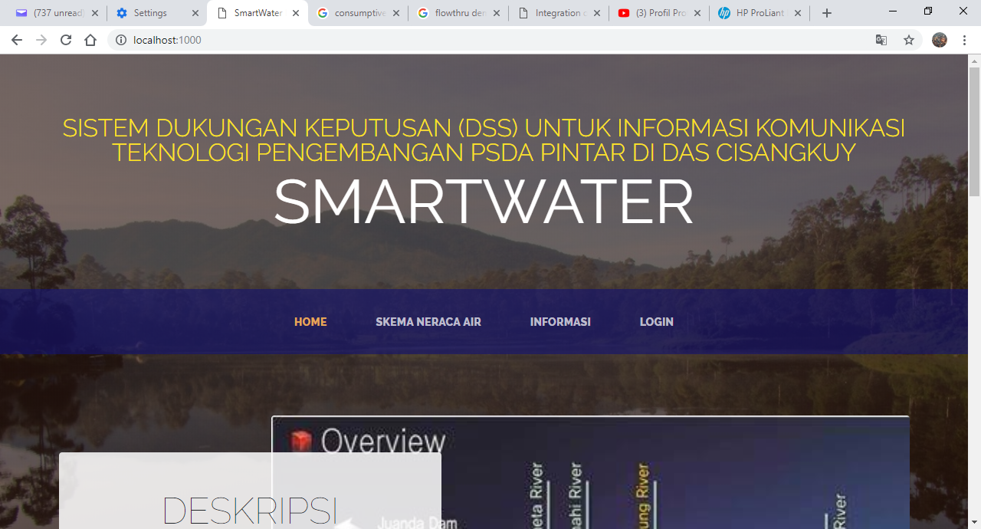Click the browser back arrow
This screenshot has width=981, height=529.
coord(17,40)
